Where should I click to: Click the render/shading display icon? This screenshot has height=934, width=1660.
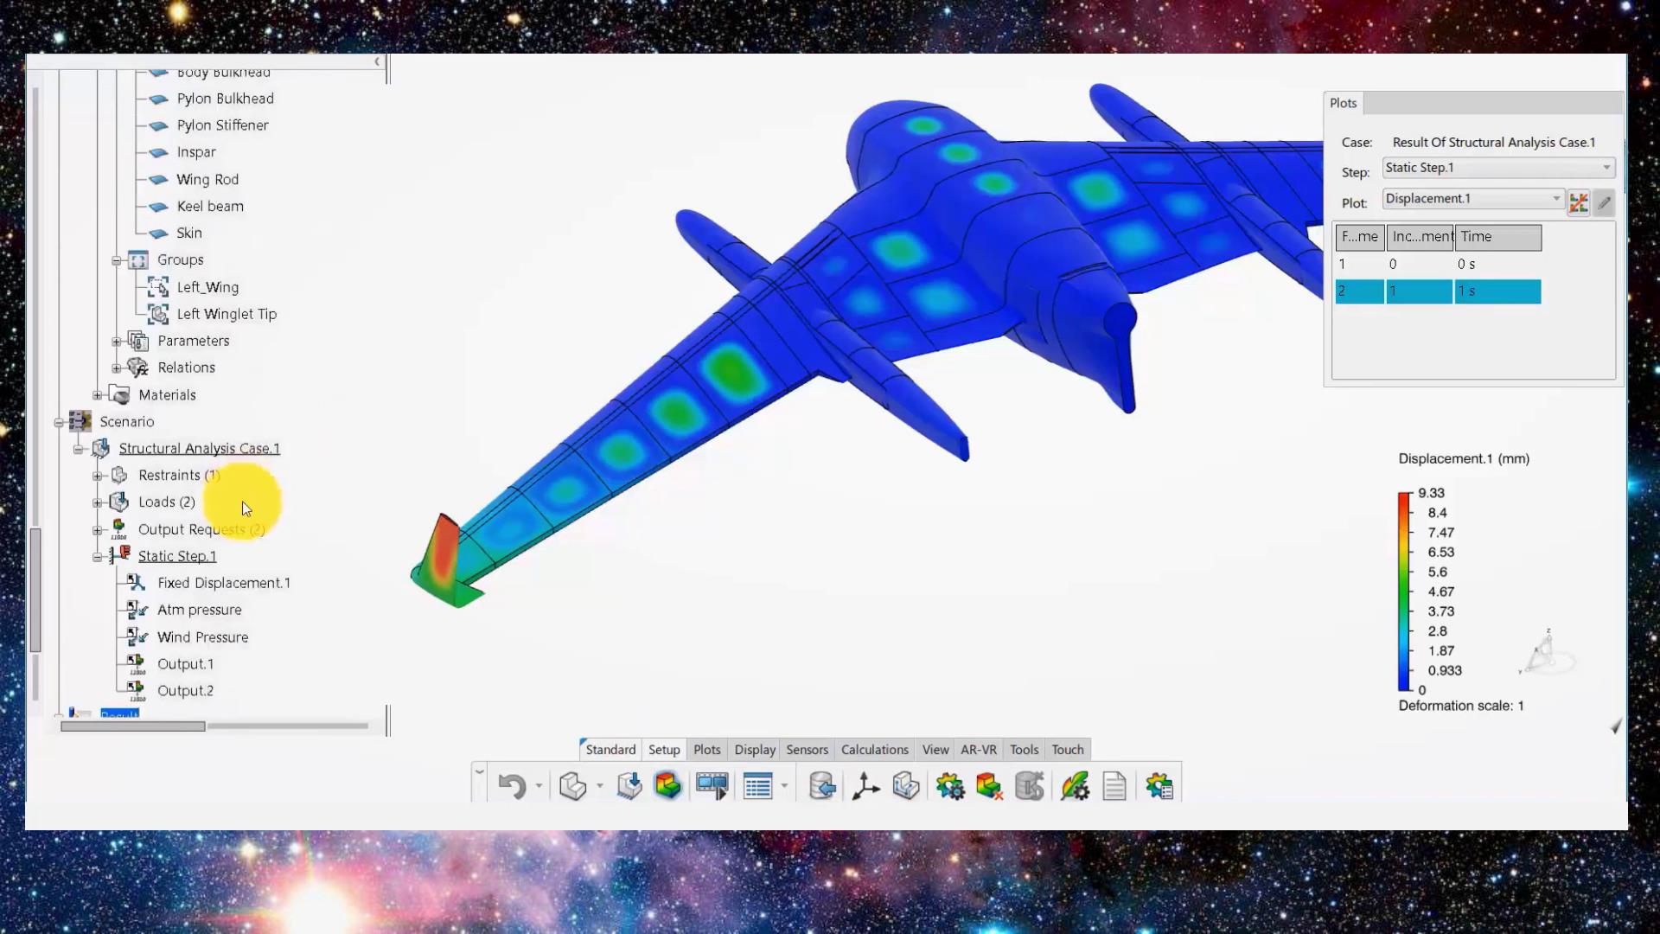[667, 786]
